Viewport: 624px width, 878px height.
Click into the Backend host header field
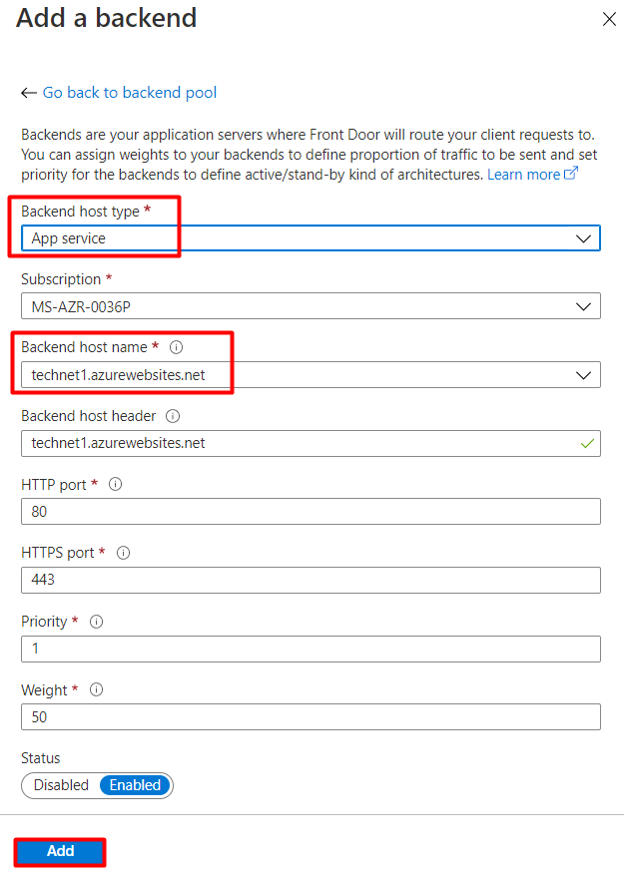click(x=300, y=443)
